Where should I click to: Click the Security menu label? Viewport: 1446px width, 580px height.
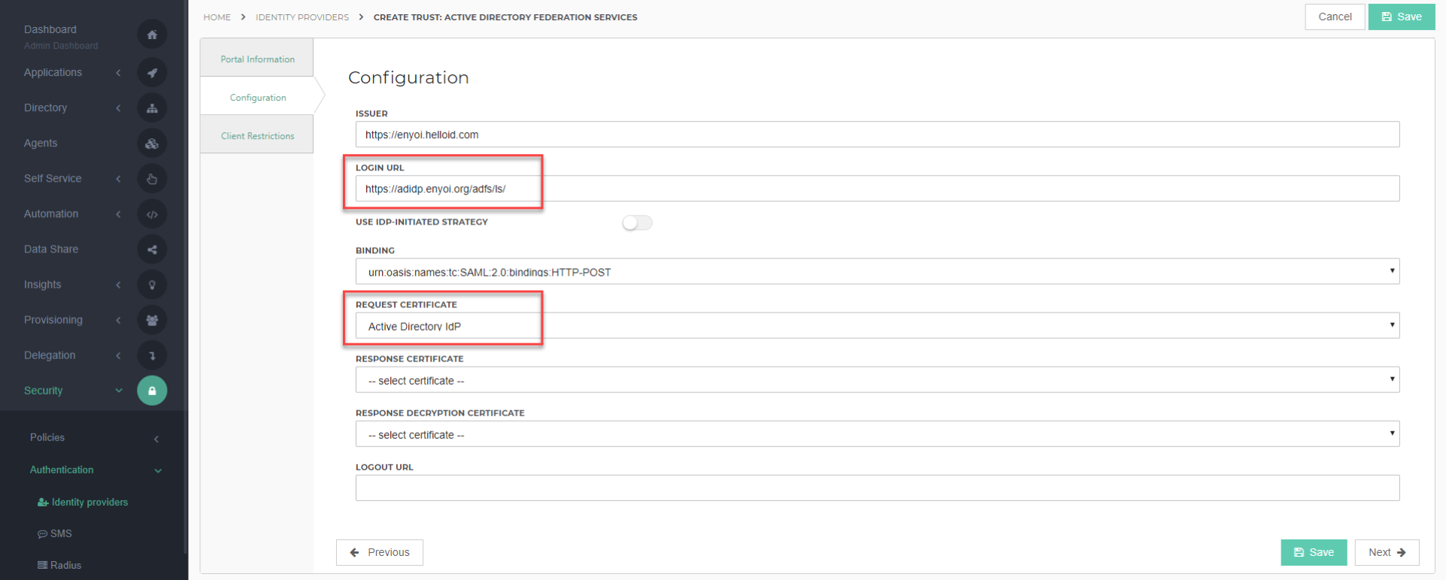pos(44,391)
